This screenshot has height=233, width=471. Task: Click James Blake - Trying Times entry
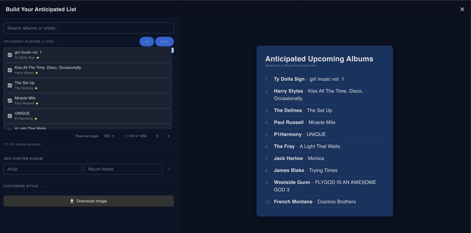click(x=325, y=170)
